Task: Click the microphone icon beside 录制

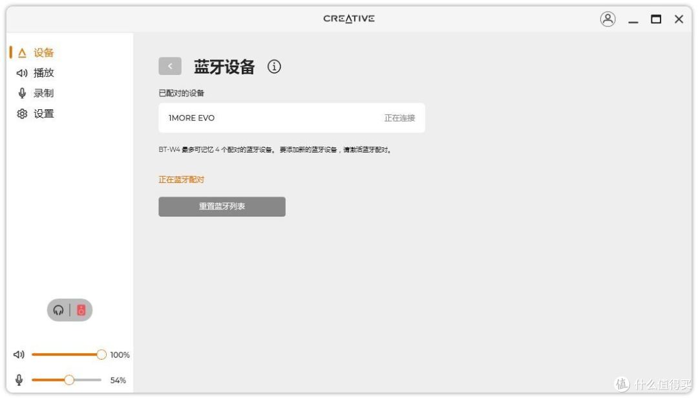Action: (x=22, y=93)
